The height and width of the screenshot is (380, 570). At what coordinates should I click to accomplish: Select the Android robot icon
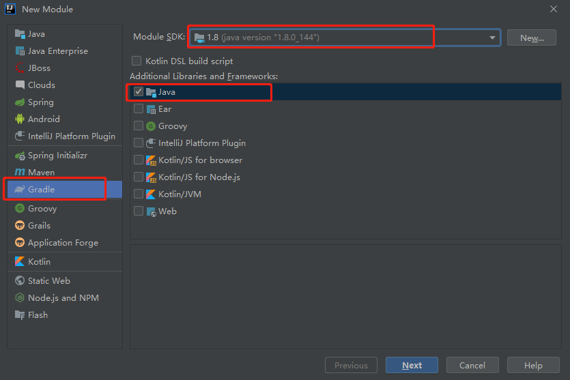pyautogui.click(x=20, y=119)
